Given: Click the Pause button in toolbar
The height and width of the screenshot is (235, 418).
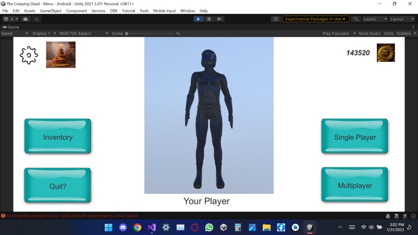Looking at the screenshot, I should coord(209,19).
